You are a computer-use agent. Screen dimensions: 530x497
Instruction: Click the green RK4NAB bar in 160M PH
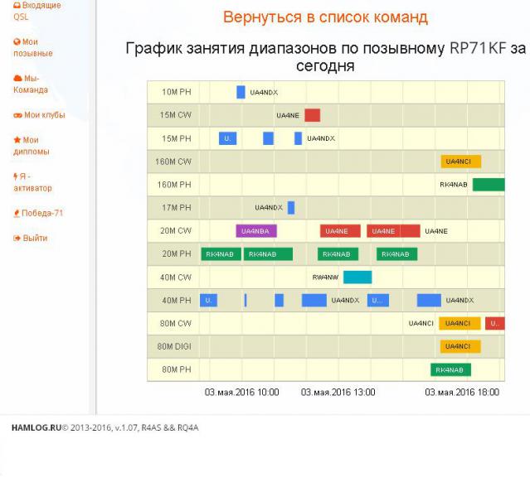pos(489,185)
